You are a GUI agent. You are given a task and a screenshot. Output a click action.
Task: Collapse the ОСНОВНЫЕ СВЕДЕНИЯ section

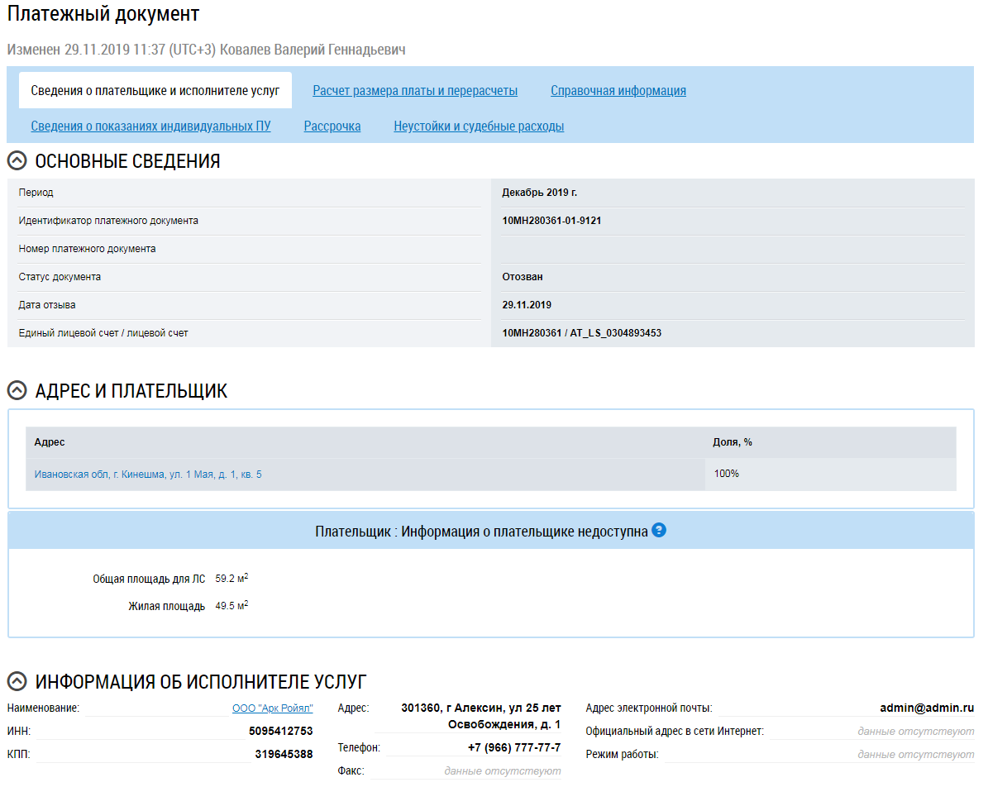17,161
